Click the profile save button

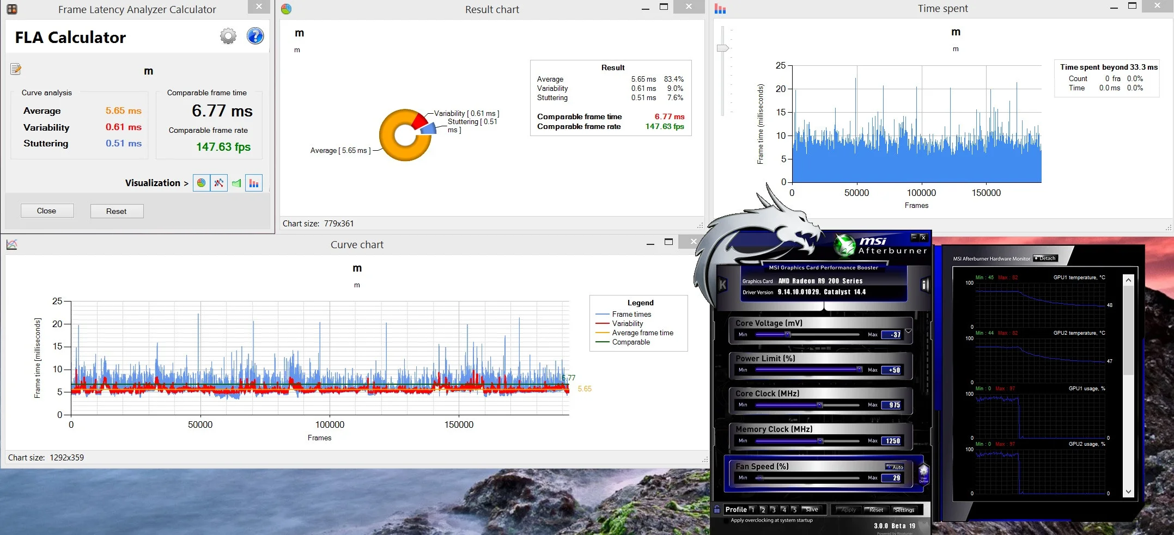(x=811, y=509)
